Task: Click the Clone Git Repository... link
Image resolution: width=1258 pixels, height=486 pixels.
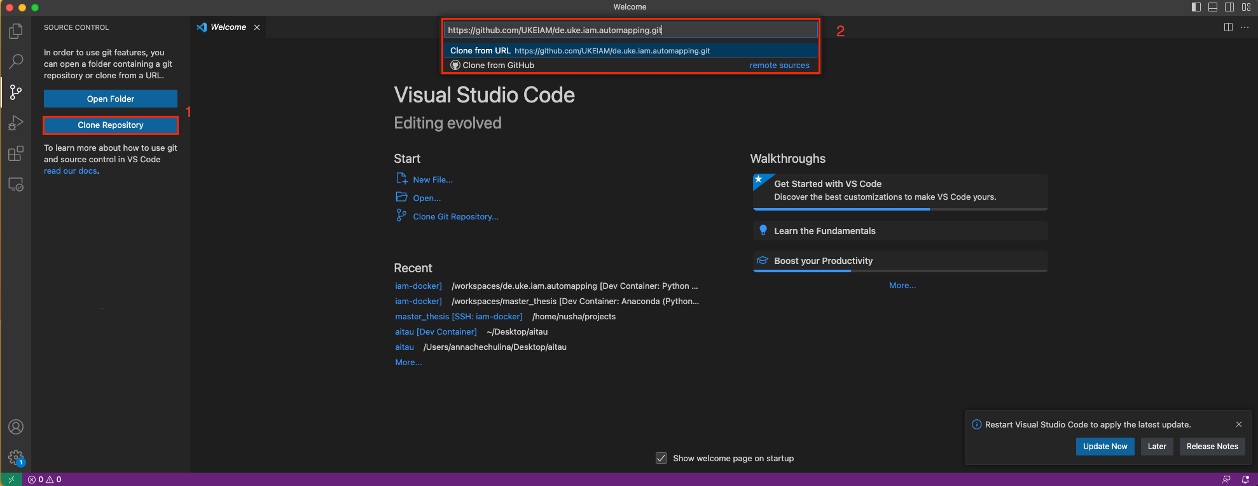Action: click(x=455, y=217)
